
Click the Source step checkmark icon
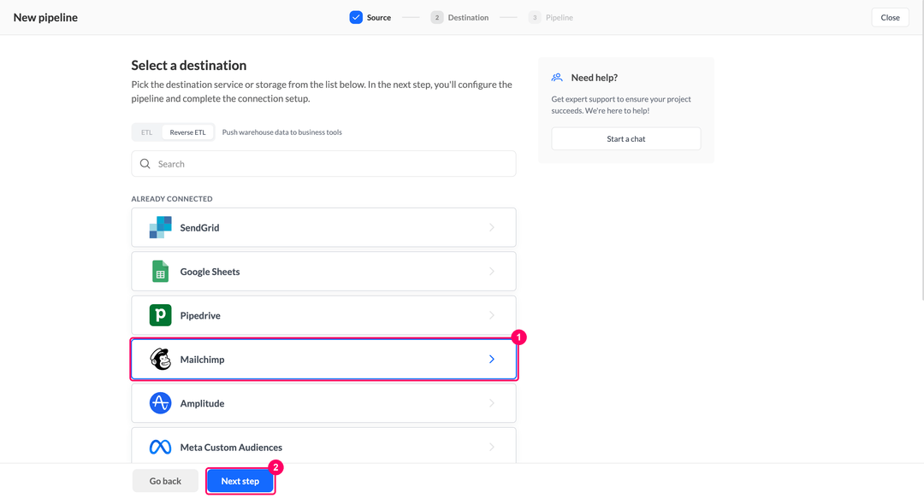click(356, 18)
